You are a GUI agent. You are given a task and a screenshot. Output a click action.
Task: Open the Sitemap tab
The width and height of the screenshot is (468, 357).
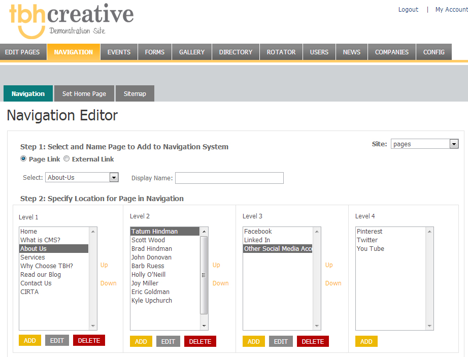pos(135,94)
